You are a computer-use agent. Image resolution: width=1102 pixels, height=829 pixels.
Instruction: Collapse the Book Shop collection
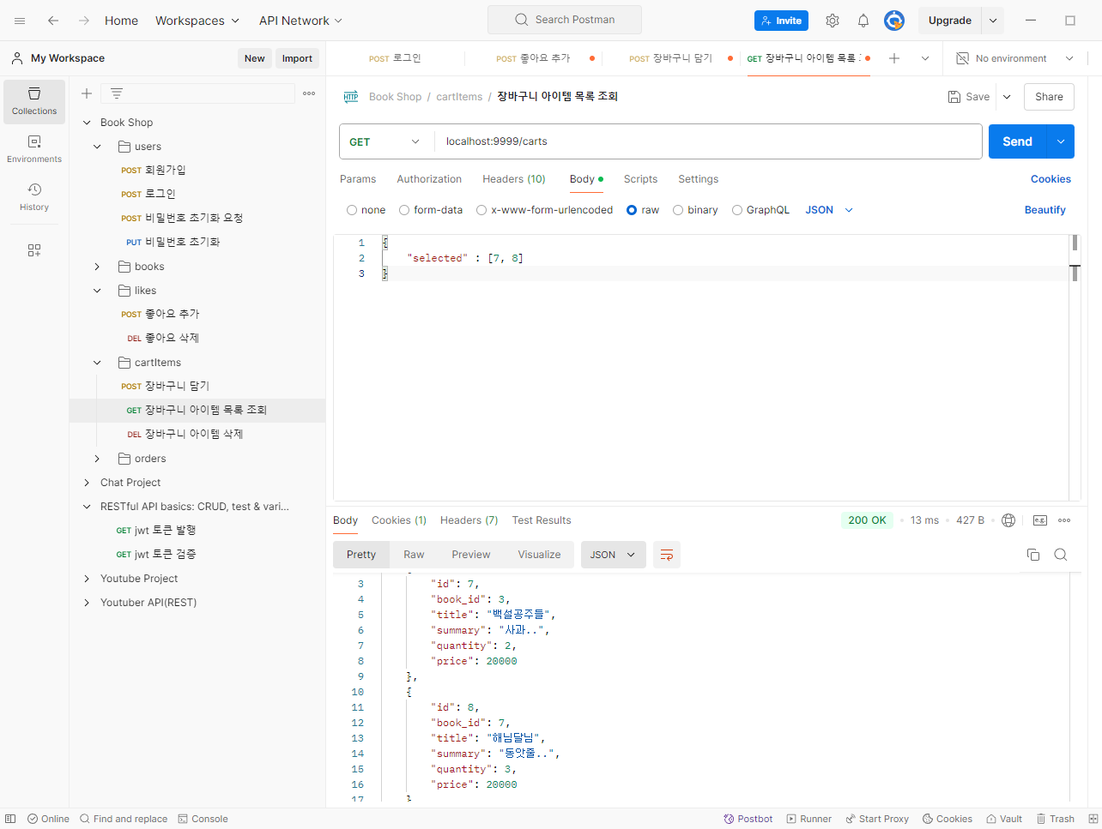pos(87,123)
